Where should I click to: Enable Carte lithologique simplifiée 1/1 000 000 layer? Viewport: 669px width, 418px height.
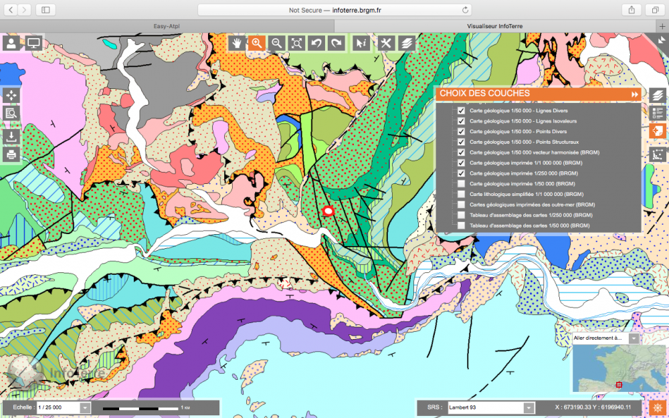(x=461, y=194)
